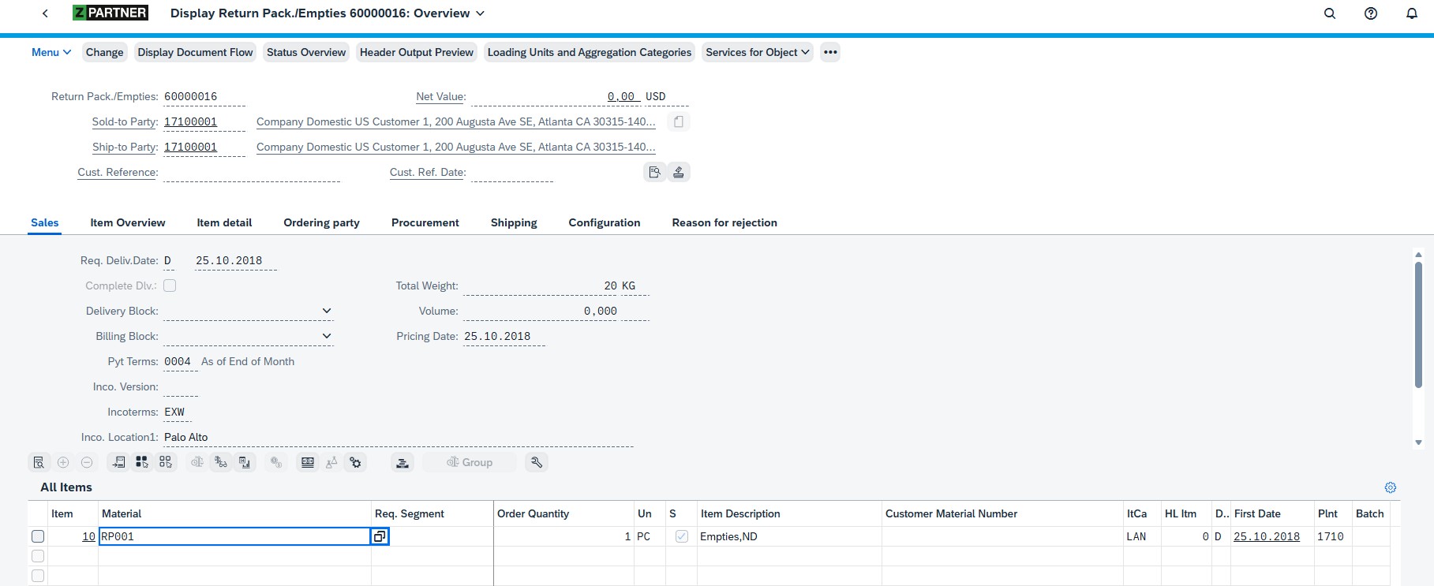Click the item details icon in toolbar
The image size is (1434, 586).
(x=39, y=462)
